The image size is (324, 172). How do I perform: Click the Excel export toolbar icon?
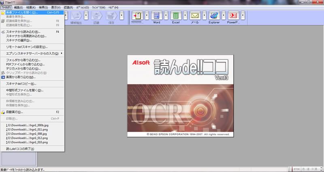tap(176, 16)
